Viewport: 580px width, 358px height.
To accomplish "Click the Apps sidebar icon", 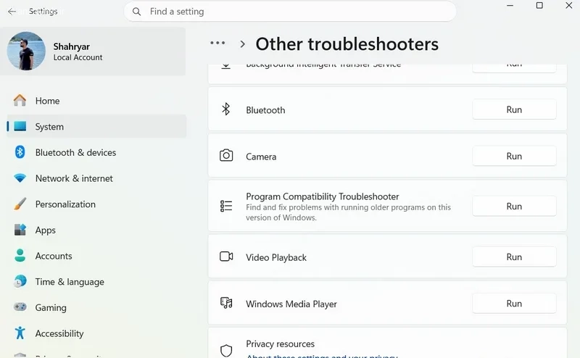I will coord(20,230).
